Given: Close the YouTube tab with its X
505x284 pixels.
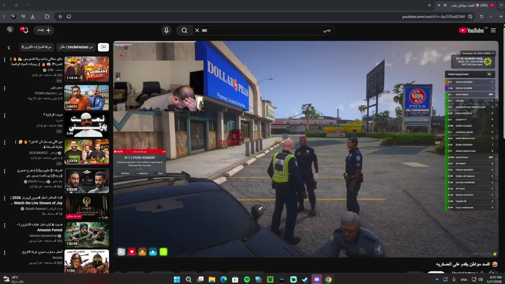Looking at the screenshot, I should click(439, 5).
